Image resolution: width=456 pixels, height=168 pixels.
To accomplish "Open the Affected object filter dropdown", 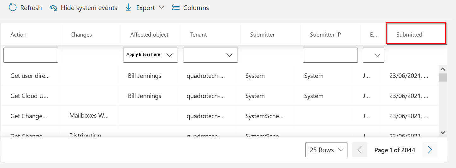I will click(150, 55).
